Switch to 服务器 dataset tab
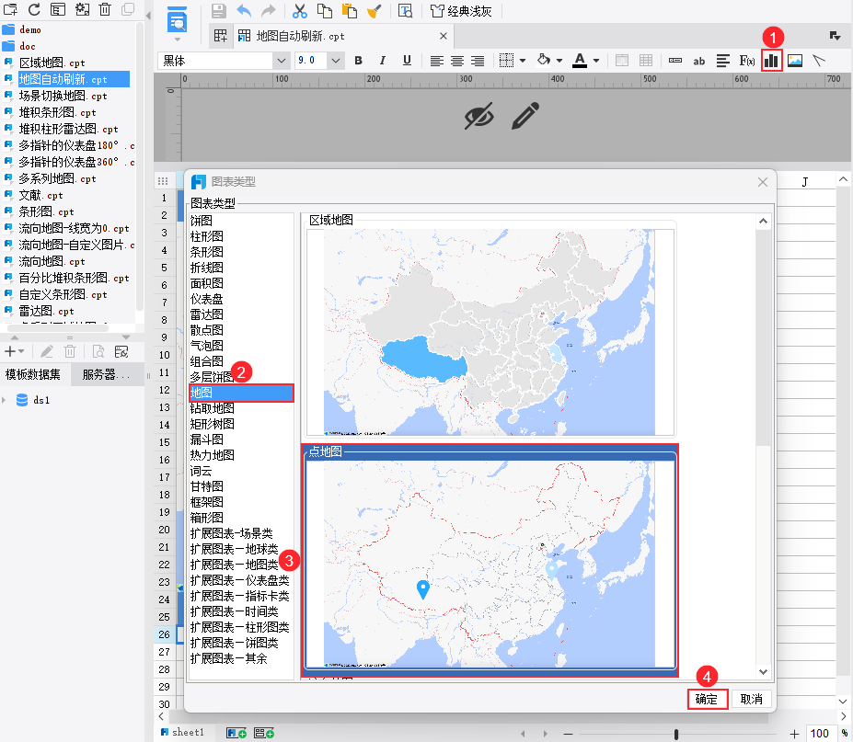The image size is (853, 742). 106,374
